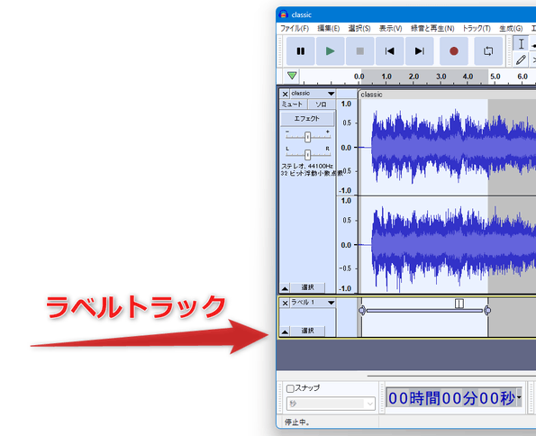Open the 選択(S) menu
Screen dimensions: 536x436
coord(359,29)
